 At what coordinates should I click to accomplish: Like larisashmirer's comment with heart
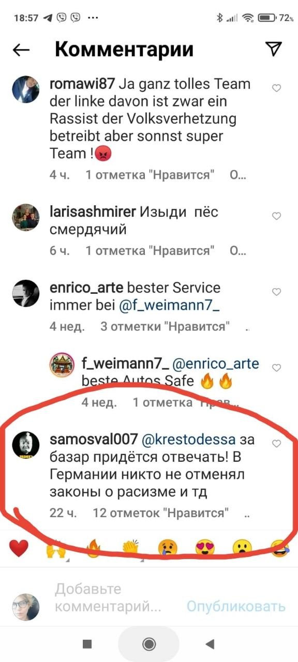point(277,216)
